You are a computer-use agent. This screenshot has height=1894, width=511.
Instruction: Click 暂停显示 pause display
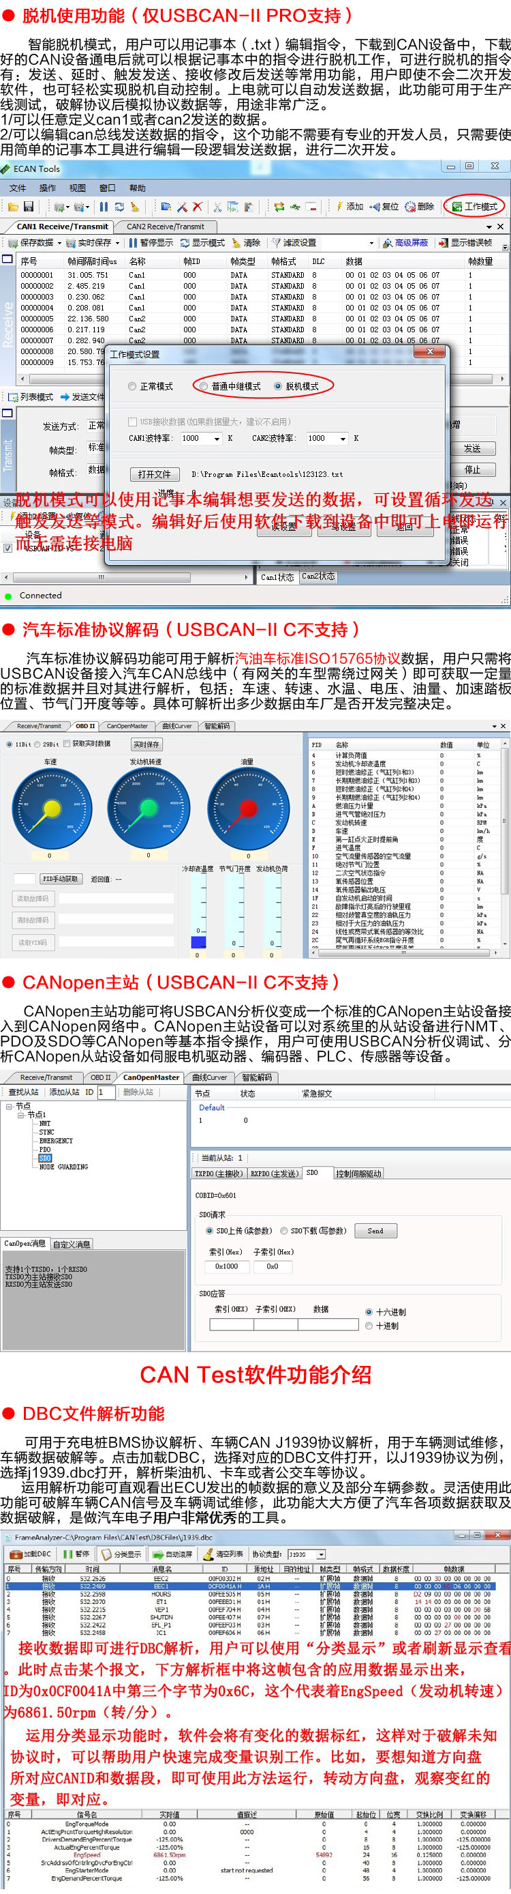tap(151, 243)
